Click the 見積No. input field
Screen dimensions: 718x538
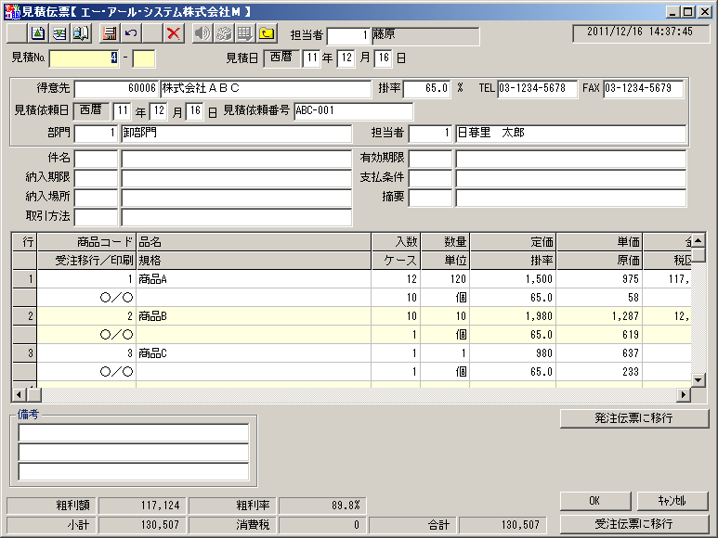(x=85, y=58)
